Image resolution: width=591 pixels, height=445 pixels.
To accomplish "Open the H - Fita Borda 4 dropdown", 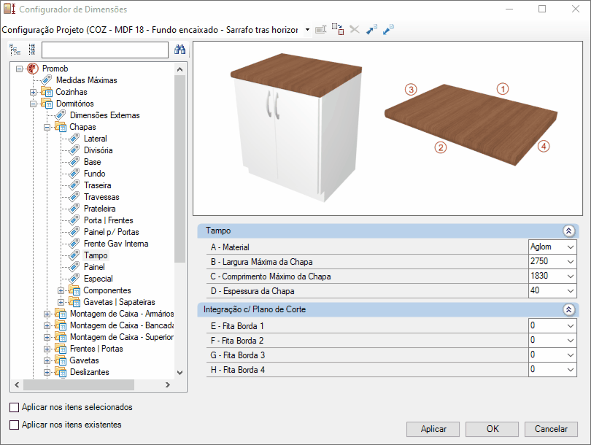I will [x=571, y=370].
